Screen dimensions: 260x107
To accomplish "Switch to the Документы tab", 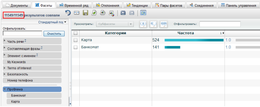I will pyautogui.click(x=17, y=5).
